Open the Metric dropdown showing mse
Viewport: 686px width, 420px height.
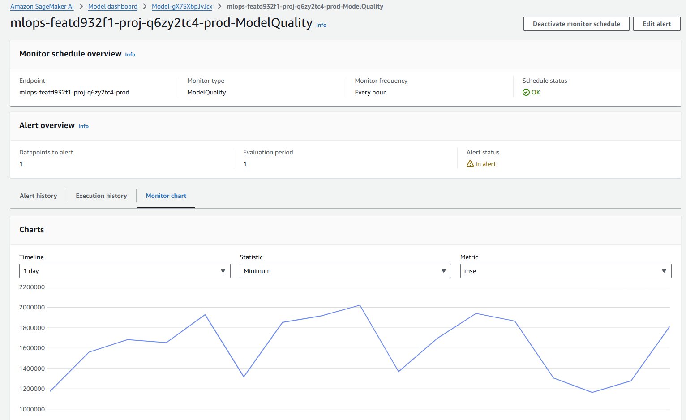[566, 271]
